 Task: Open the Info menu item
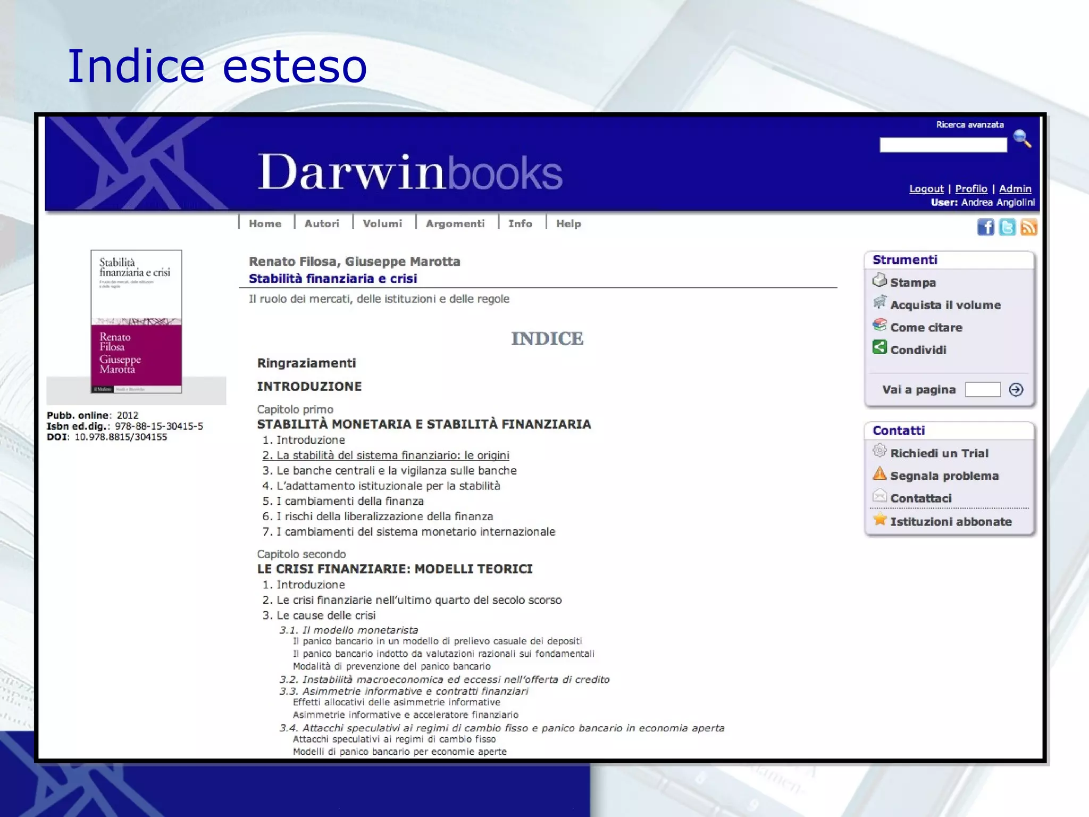pyautogui.click(x=520, y=224)
